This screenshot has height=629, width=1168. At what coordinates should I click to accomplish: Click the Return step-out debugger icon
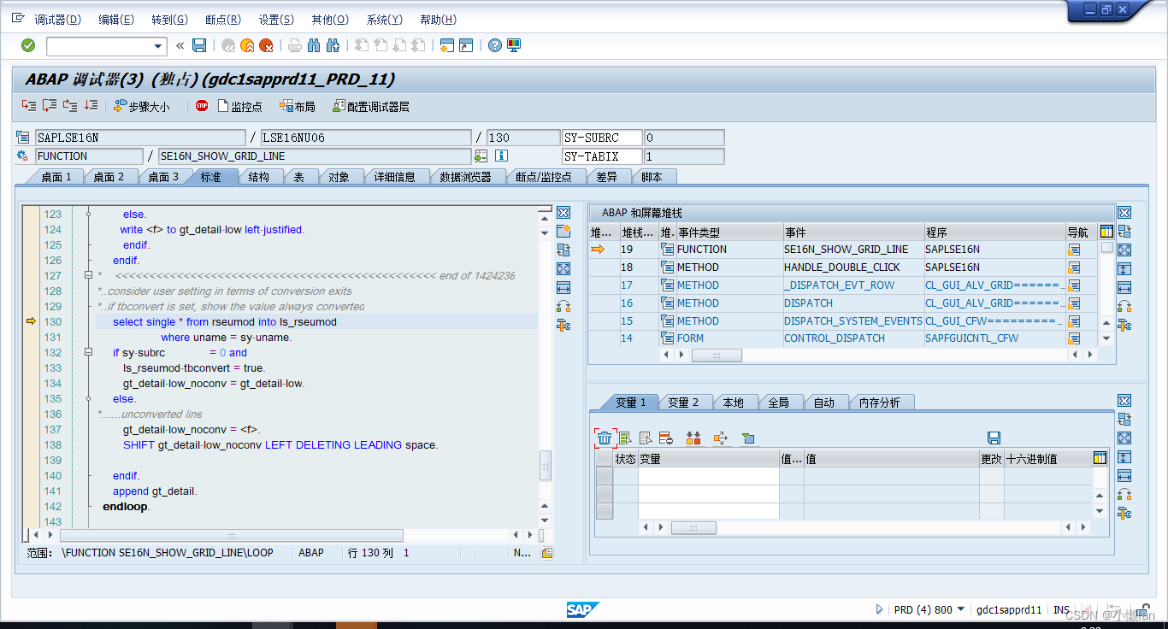click(x=70, y=106)
